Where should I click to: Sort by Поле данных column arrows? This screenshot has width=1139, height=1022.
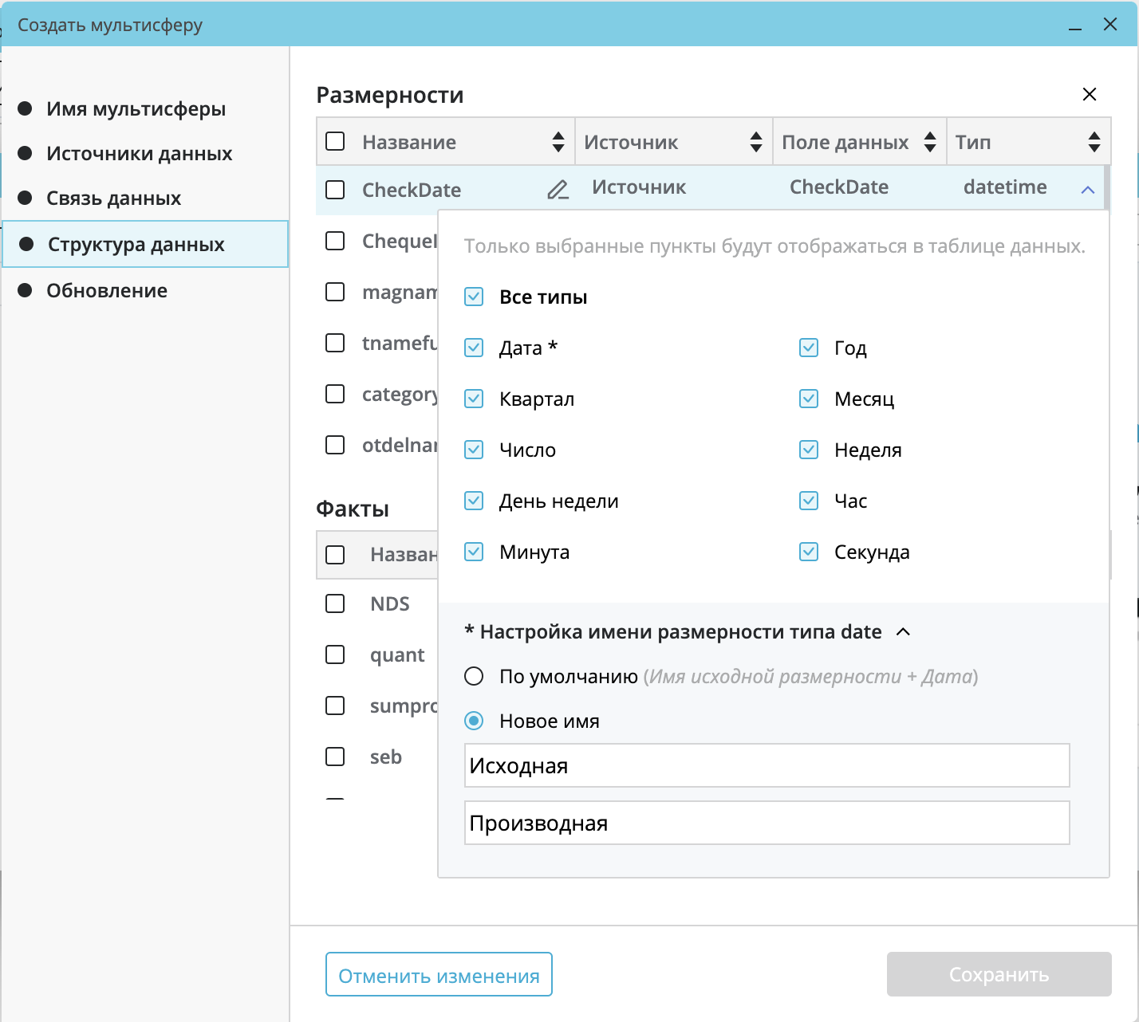pyautogui.click(x=930, y=142)
